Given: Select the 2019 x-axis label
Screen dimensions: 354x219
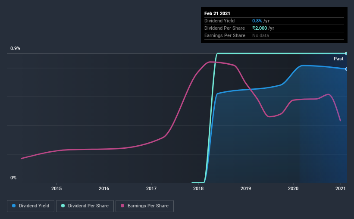Looking at the screenshot, I should click(246, 188).
